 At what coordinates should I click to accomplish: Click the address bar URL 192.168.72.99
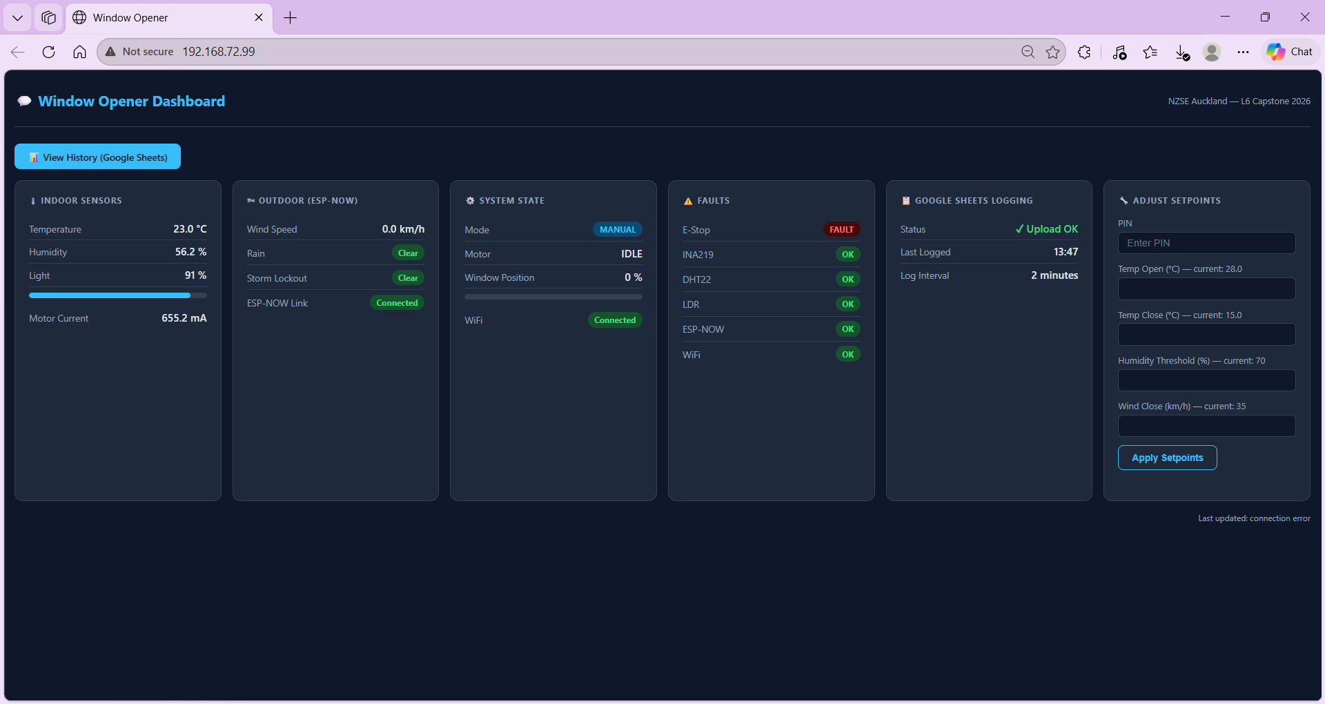tap(219, 52)
